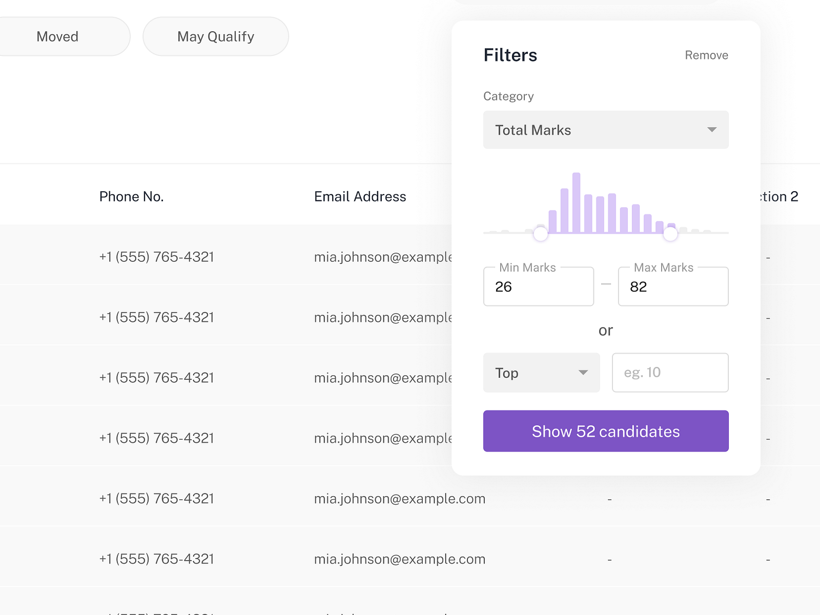820x615 pixels.
Task: Click the Filters panel heading
Action: pyautogui.click(x=510, y=55)
